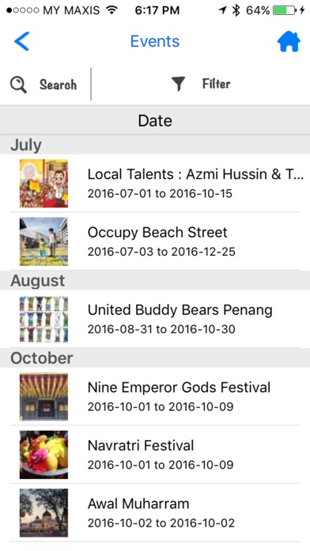Viewport: 310px width, 551px height.
Task: Open the Occupy Beach Street event
Action: (x=155, y=241)
